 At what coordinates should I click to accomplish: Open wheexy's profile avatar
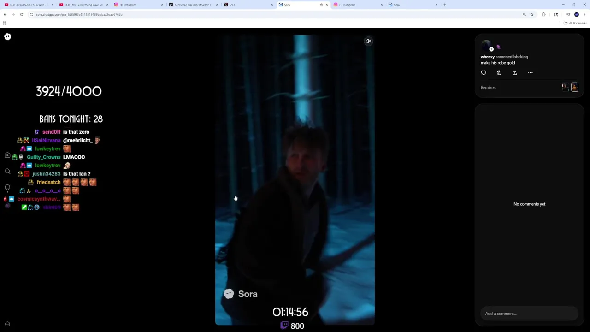(486, 46)
